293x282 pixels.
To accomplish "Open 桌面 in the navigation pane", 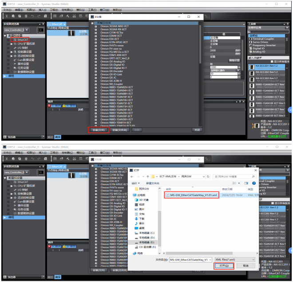I will point(142,228).
